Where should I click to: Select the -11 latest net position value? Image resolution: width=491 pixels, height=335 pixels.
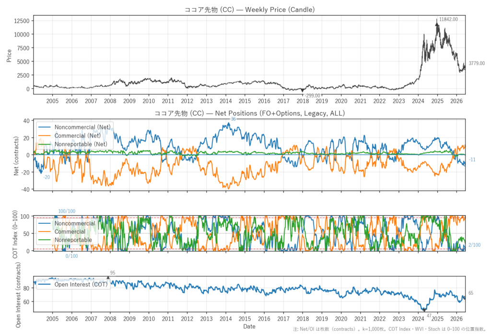coord(472,160)
